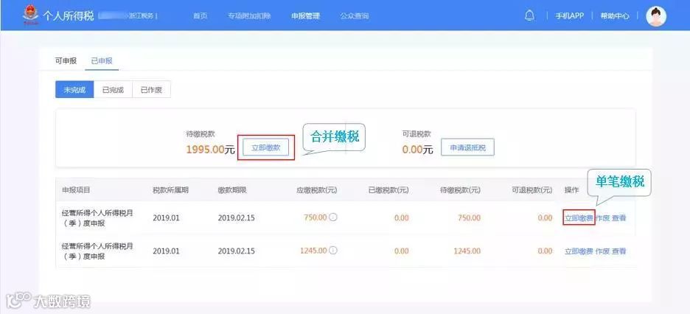This screenshot has height=314, width=690.
Task: Click 查看 in the 1245.00 row
Action: (618, 251)
